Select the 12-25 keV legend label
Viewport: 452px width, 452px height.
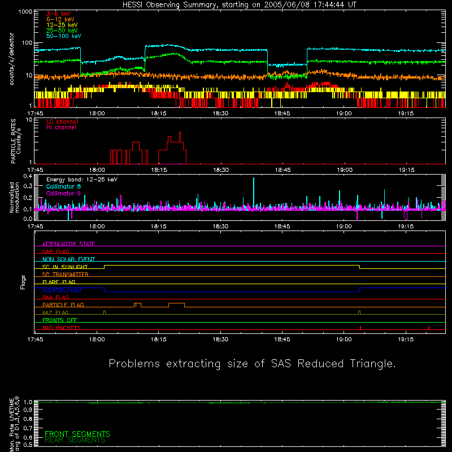click(62, 25)
